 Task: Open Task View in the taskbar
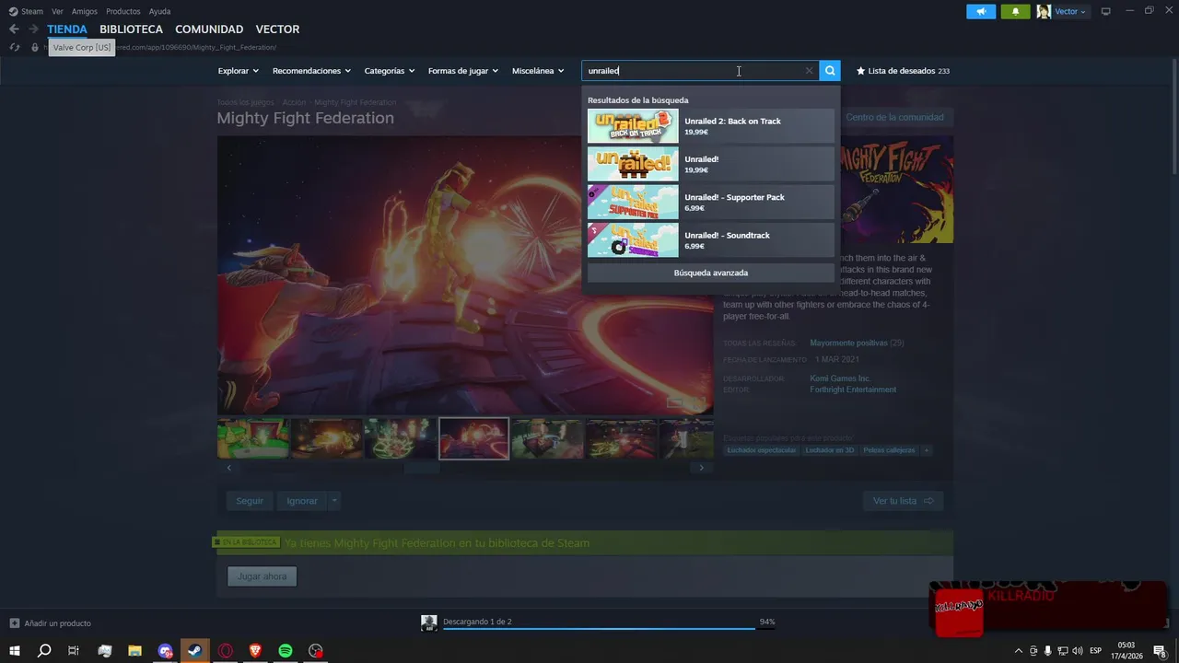[74, 651]
